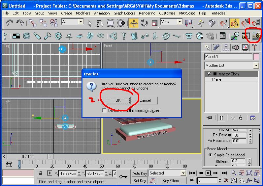The image size is (263, 186).
Task: Toggle Window/Crossing selection icon
Action: [121, 23]
